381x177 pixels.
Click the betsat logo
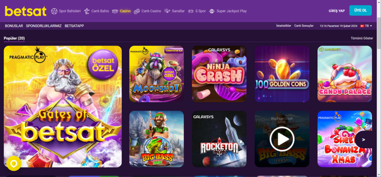point(26,11)
